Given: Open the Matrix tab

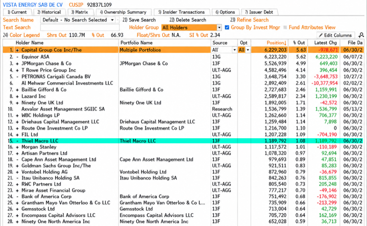Looking at the screenshot, I should click(79, 12).
